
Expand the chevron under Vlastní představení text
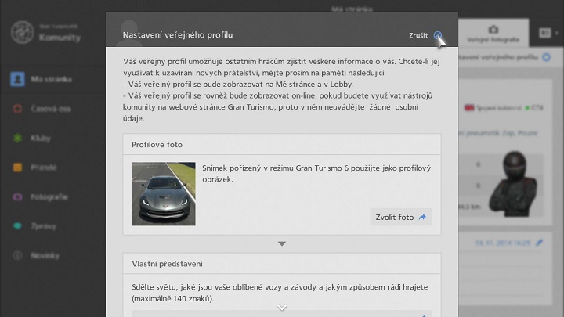pyautogui.click(x=282, y=308)
